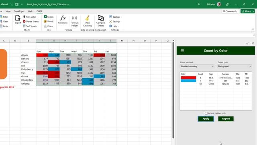Switch to the Help tab

click(31, 11)
